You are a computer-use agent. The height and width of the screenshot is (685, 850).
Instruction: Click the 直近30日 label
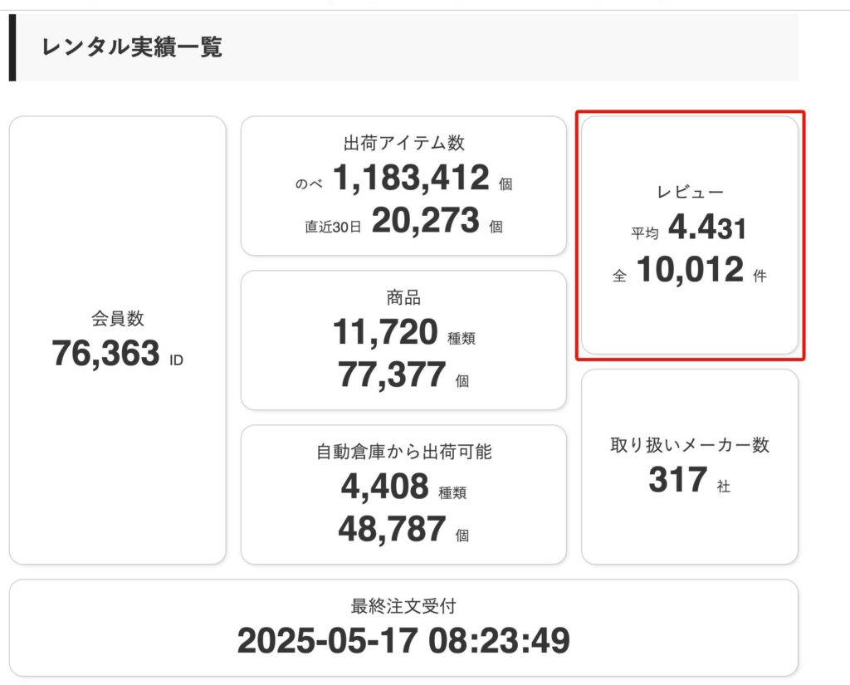[333, 227]
